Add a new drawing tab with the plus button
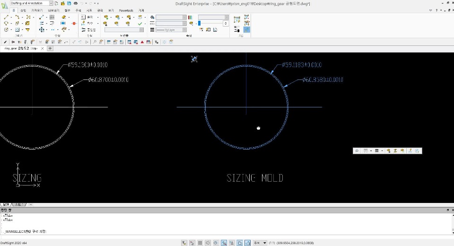This screenshot has width=454, height=246. coord(50,48)
